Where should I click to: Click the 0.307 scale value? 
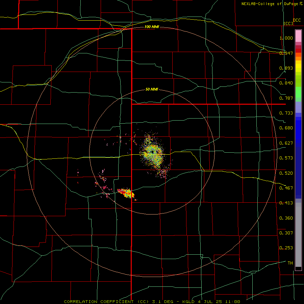tap(286, 233)
